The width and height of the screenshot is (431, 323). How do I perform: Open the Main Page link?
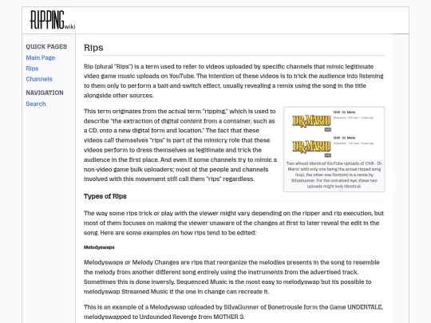tap(41, 57)
